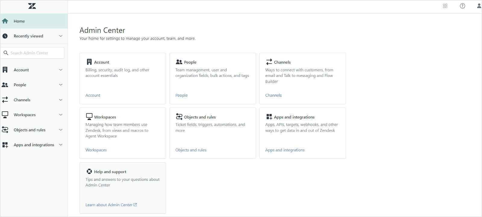Expand the Recently viewed section chevron
The width and height of the screenshot is (482, 217).
point(61,36)
